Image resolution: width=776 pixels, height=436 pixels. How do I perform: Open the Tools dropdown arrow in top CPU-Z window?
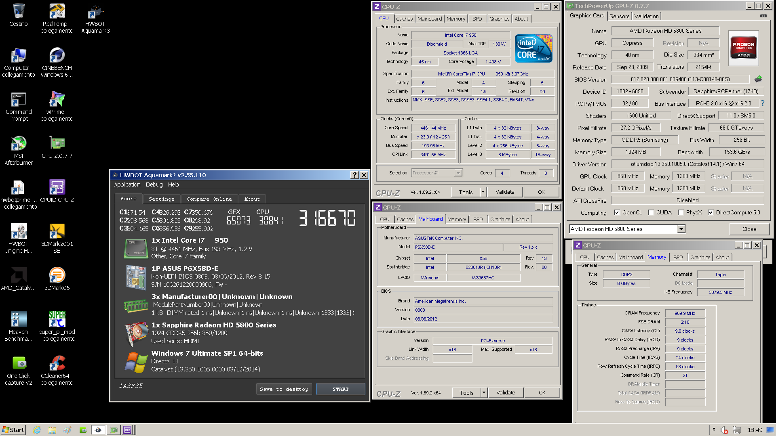(x=483, y=192)
